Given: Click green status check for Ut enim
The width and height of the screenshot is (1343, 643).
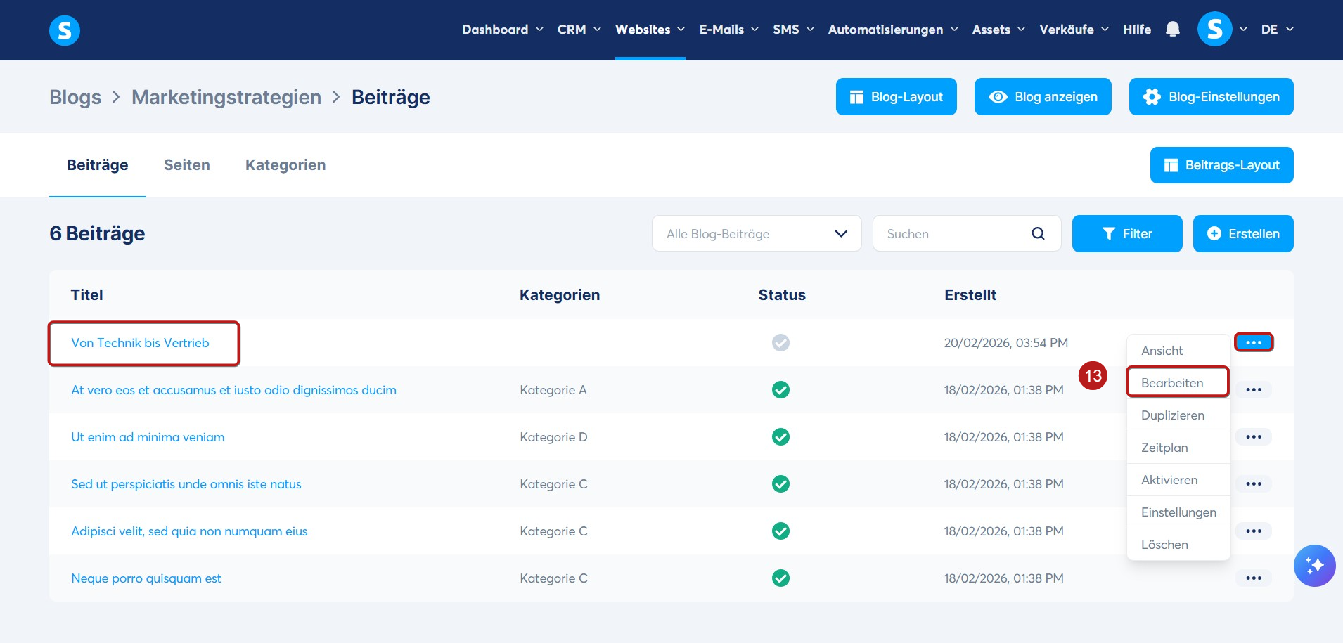Looking at the screenshot, I should click(x=780, y=436).
